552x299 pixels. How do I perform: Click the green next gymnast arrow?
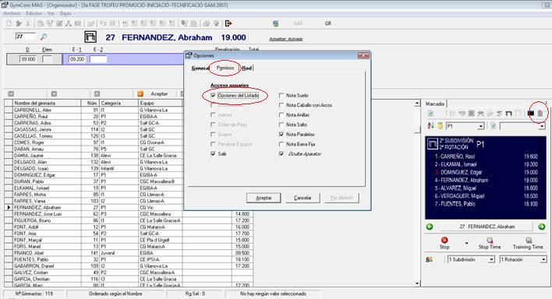point(541,227)
